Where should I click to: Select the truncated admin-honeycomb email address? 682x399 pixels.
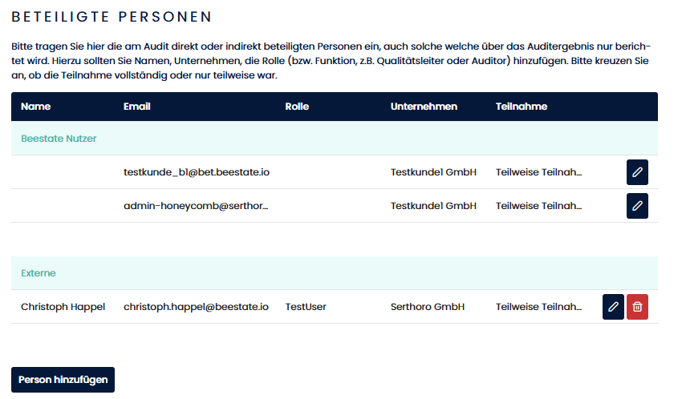(196, 206)
